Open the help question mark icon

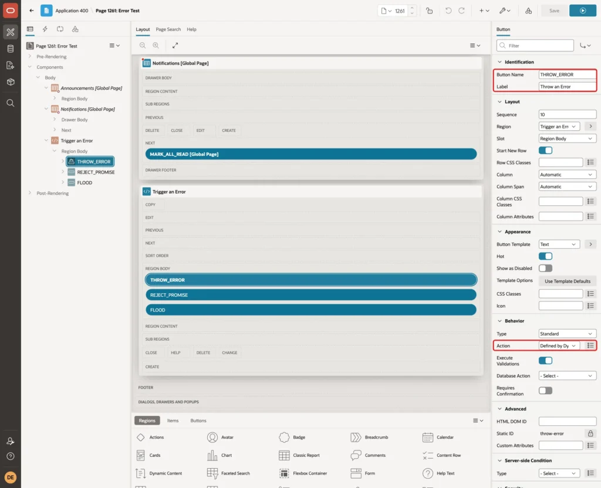pos(11,456)
